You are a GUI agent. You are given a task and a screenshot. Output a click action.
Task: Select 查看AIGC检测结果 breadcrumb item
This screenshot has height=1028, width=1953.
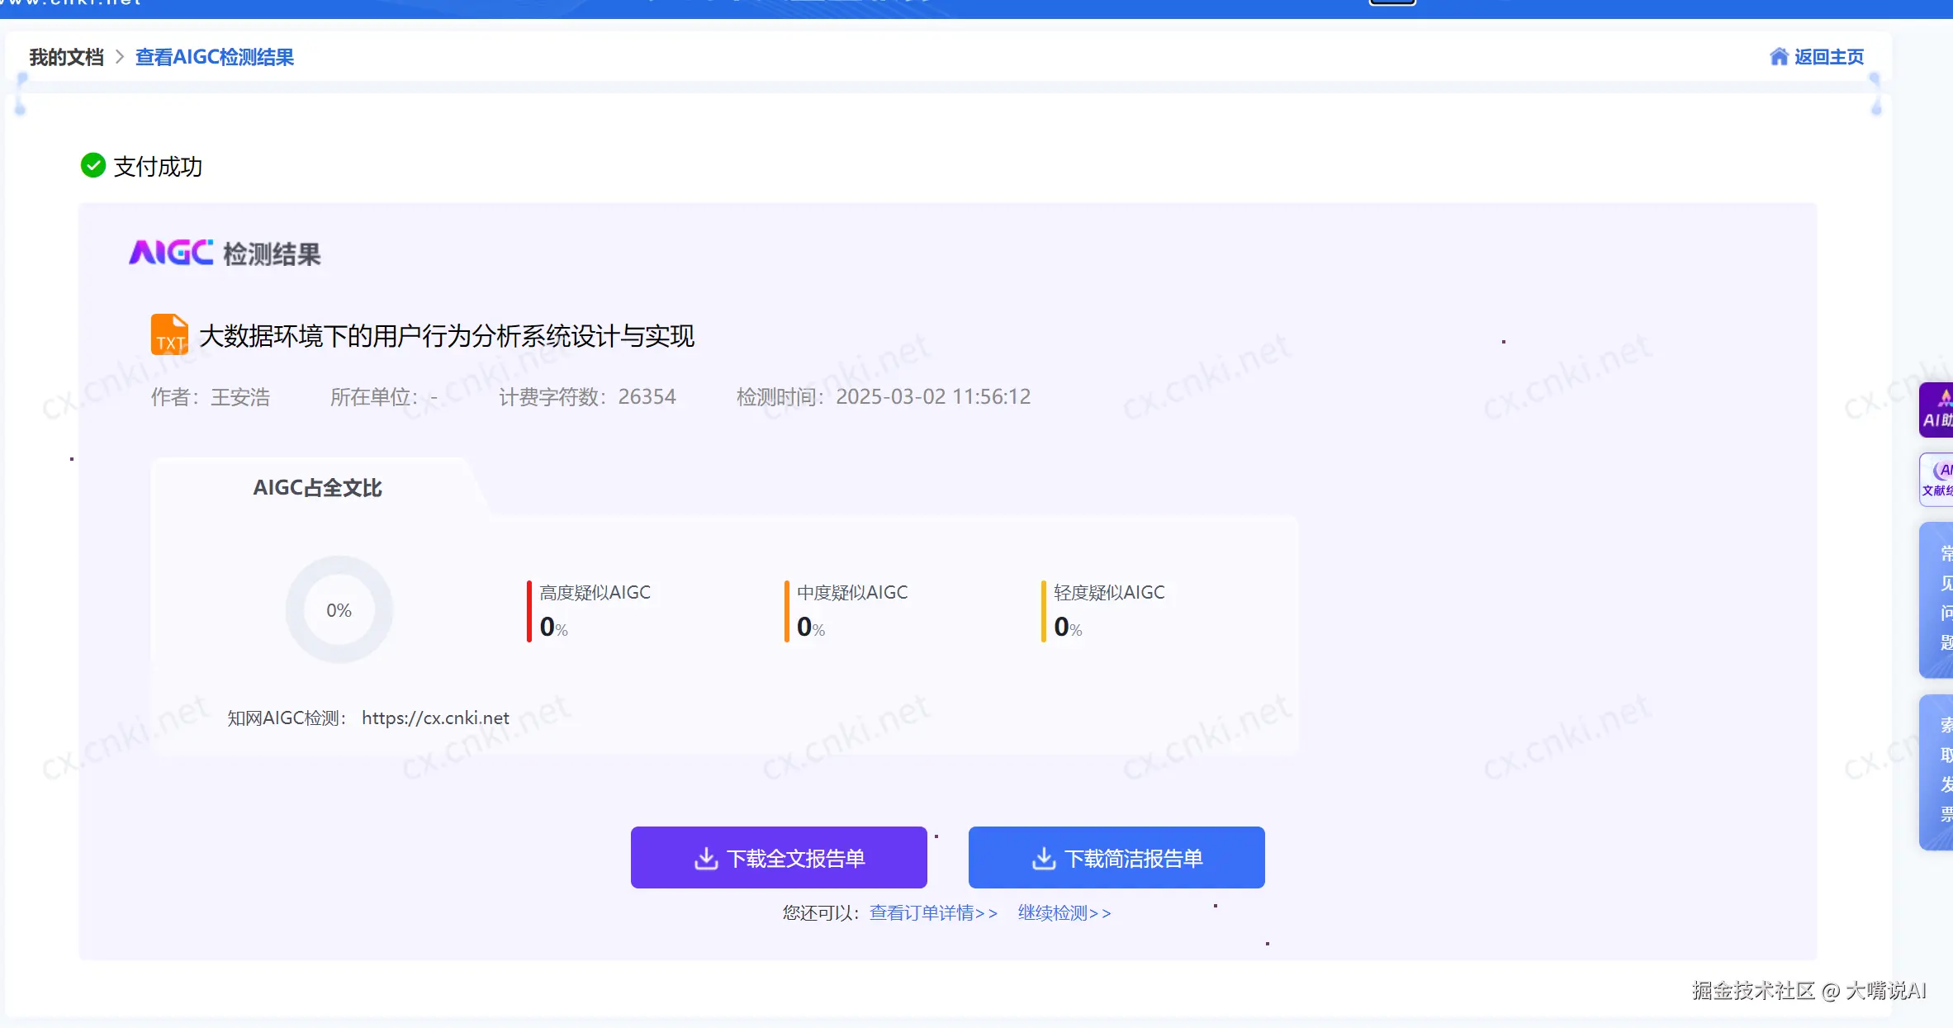215,57
